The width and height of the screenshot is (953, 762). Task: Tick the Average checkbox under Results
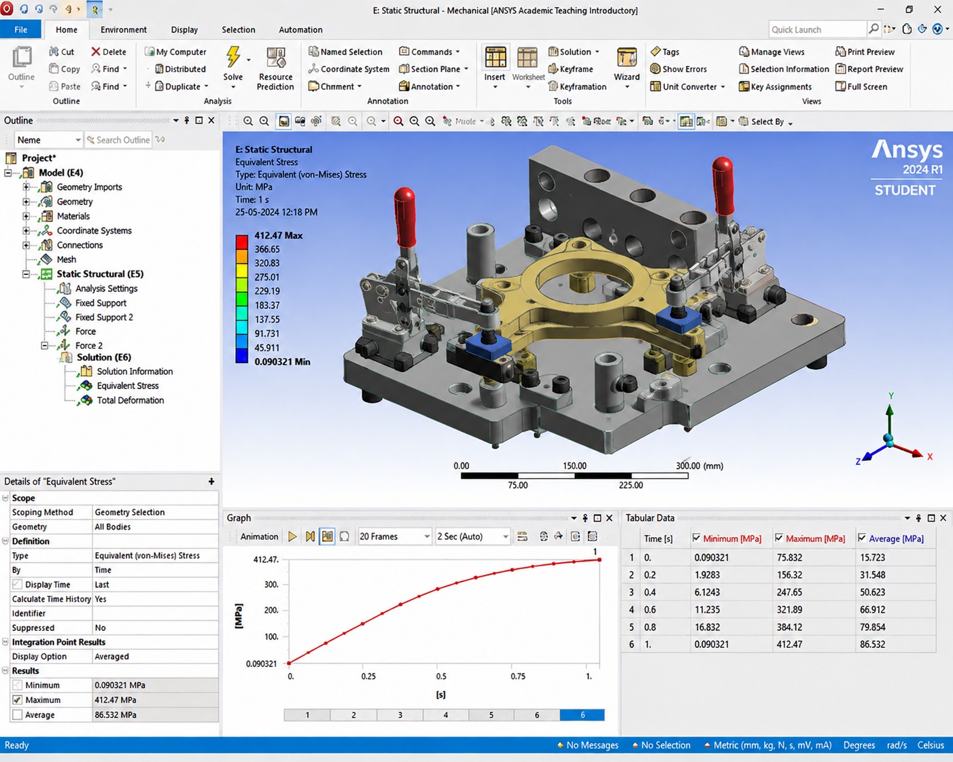(18, 715)
